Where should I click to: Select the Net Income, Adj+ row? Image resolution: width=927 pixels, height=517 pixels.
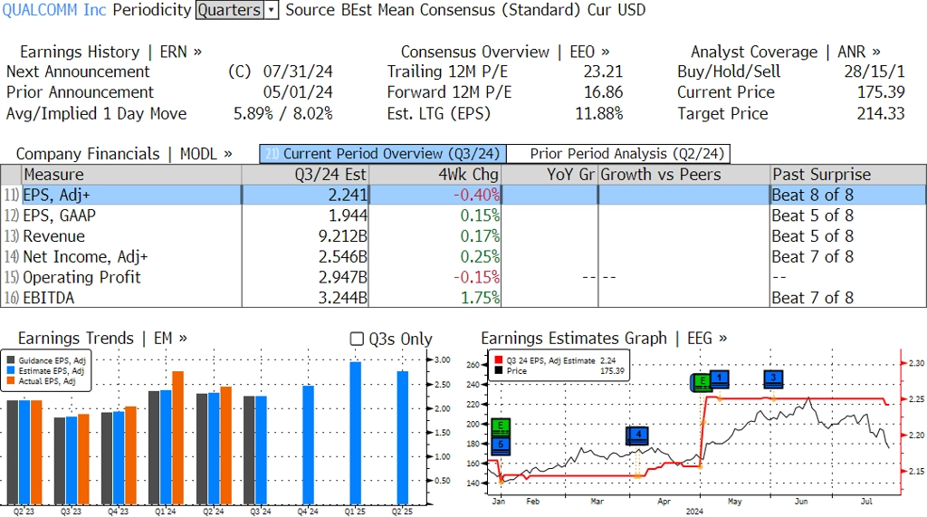pos(463,257)
